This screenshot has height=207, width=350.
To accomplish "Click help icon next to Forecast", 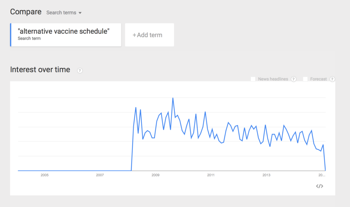I will (332, 79).
